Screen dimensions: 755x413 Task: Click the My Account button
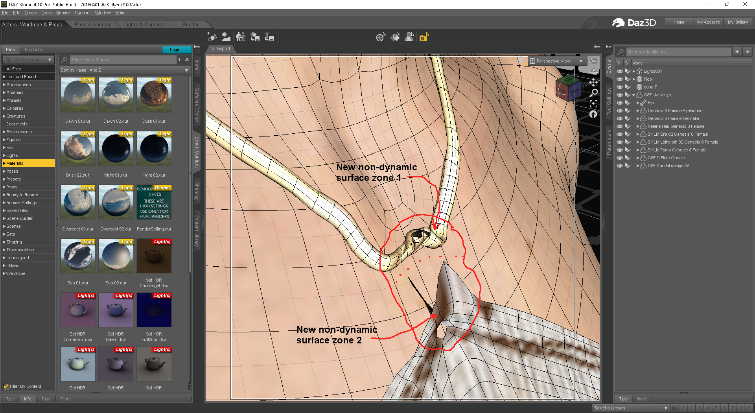click(708, 22)
